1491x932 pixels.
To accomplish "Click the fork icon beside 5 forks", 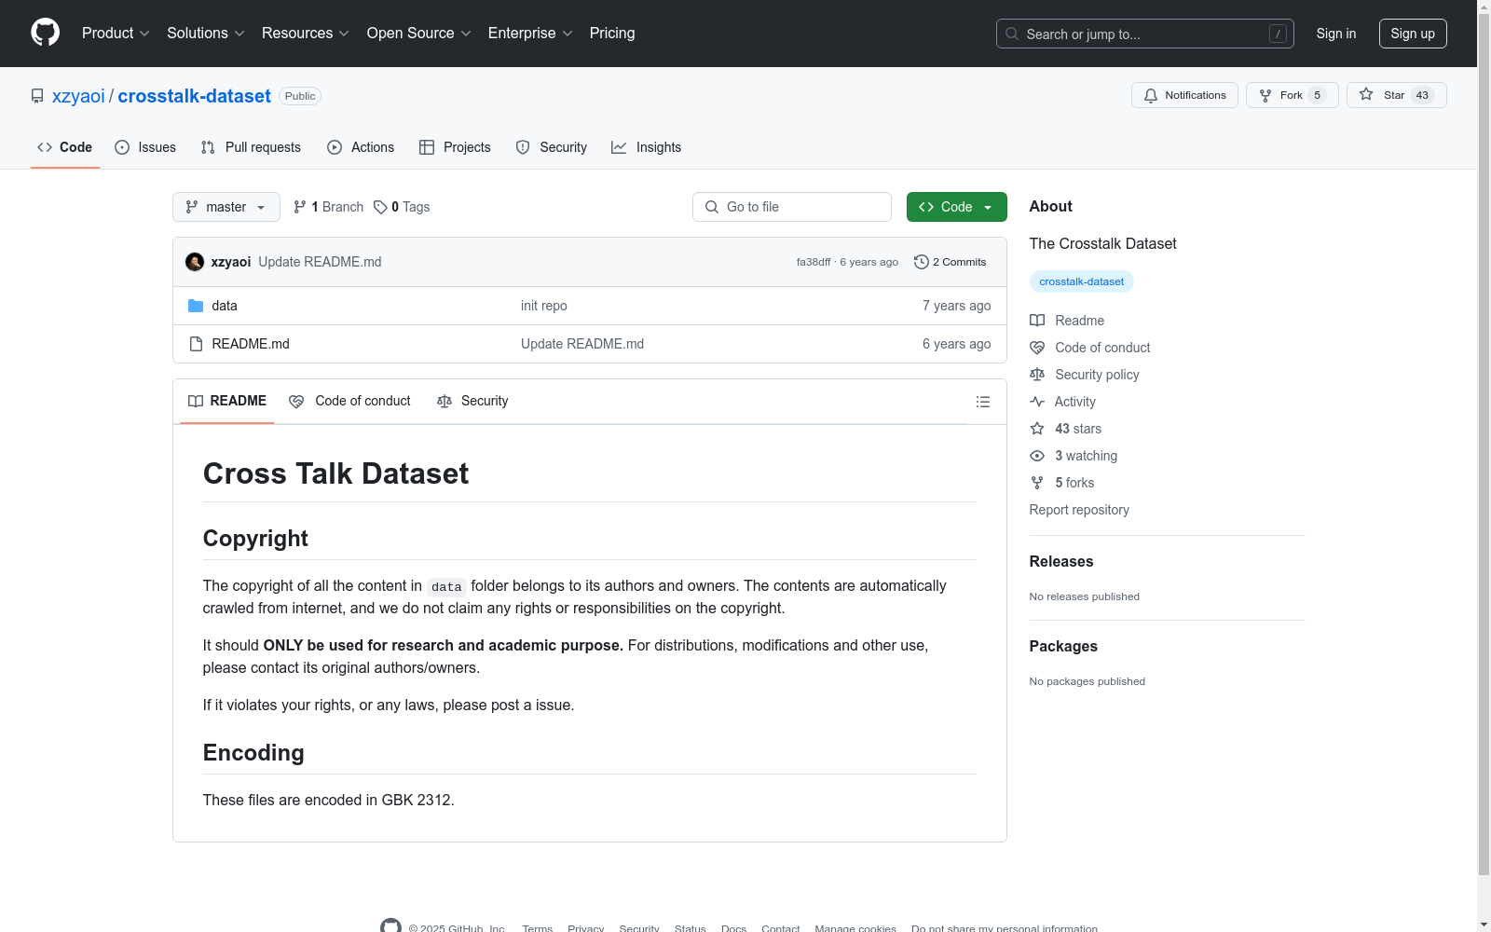I will click(x=1037, y=483).
